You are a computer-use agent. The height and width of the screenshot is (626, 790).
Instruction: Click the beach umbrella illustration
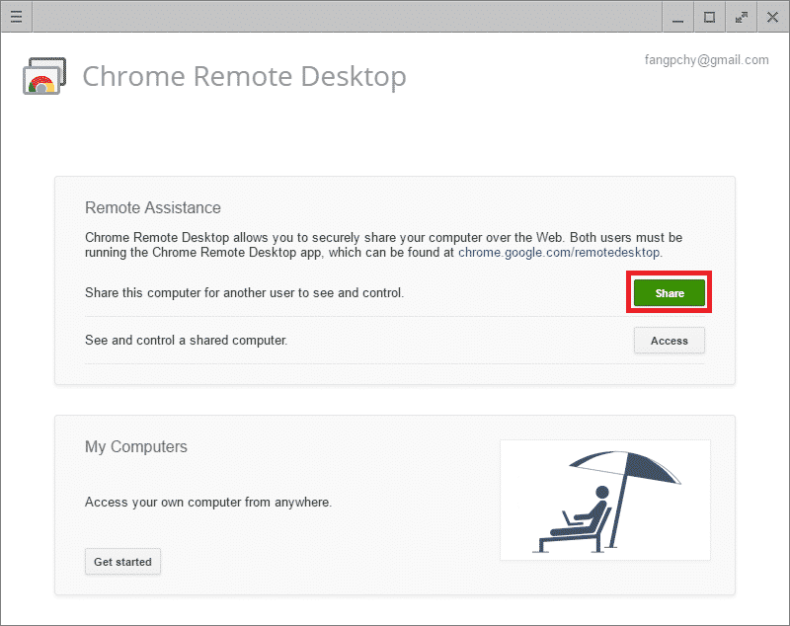(x=605, y=500)
